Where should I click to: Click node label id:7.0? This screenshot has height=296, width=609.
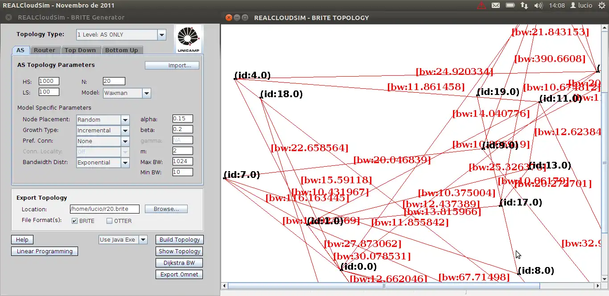point(242,175)
